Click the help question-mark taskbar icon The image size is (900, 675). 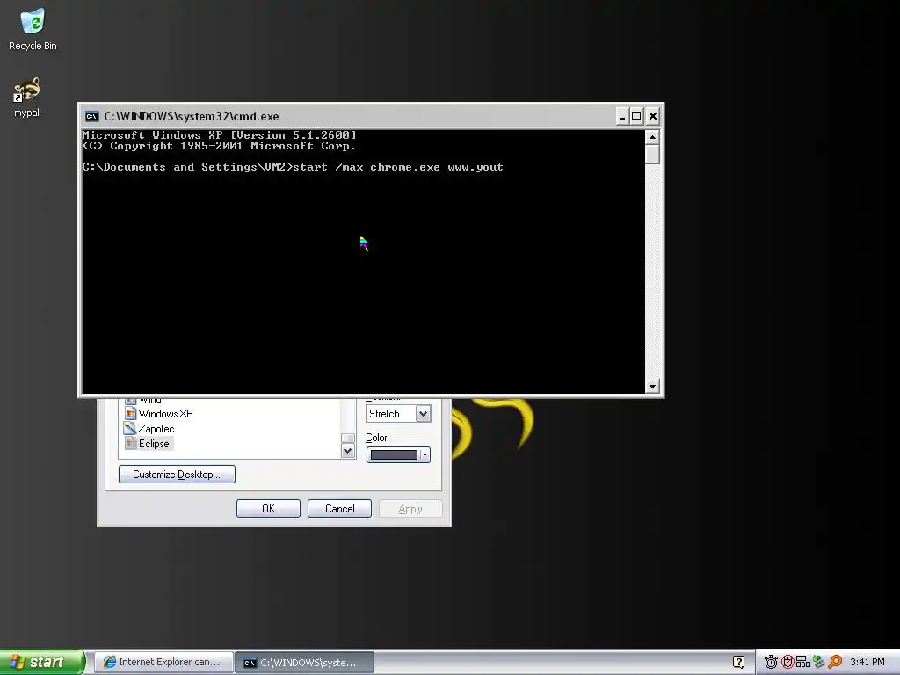738,662
